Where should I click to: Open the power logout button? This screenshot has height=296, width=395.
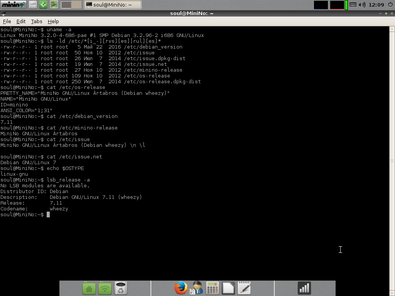tap(390, 4)
